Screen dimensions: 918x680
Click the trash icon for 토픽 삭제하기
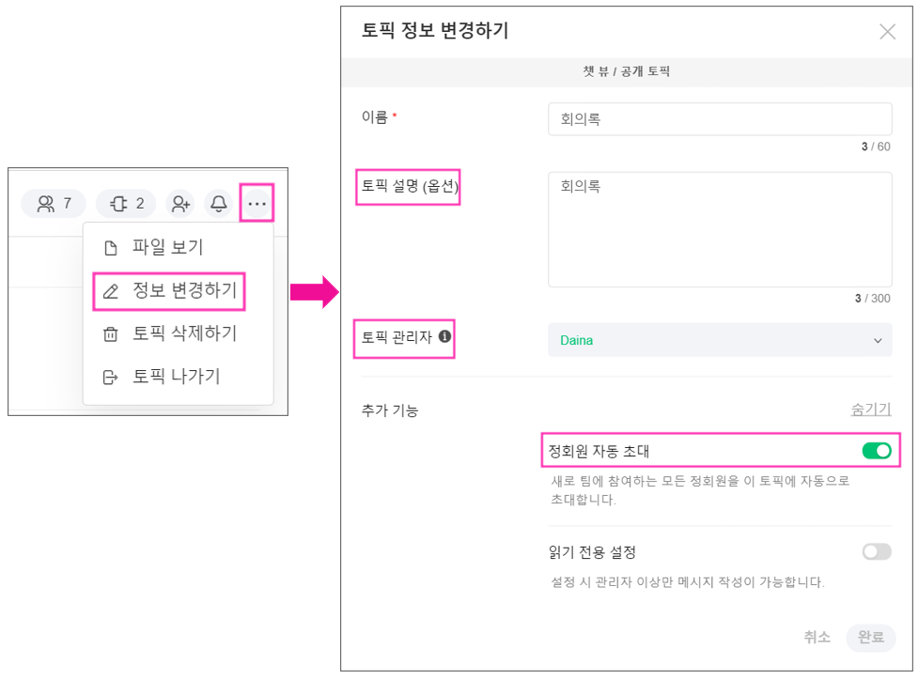click(111, 334)
